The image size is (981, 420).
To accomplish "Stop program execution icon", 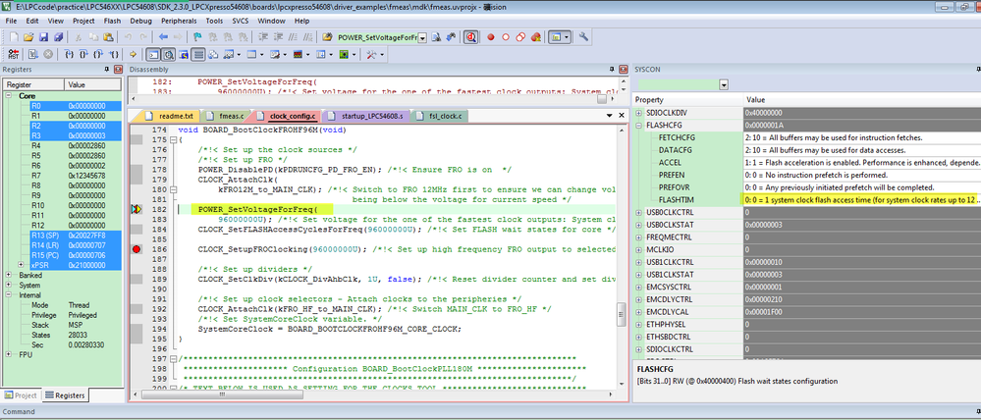I will [x=48, y=54].
